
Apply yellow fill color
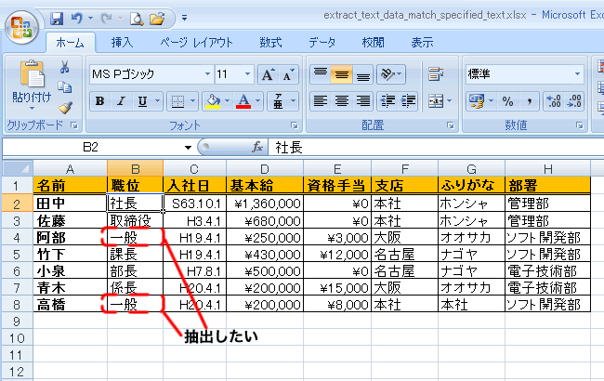[213, 101]
